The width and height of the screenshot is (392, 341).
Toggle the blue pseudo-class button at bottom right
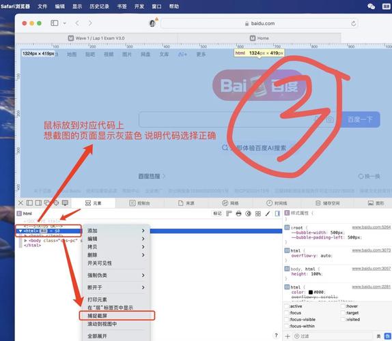388,336
